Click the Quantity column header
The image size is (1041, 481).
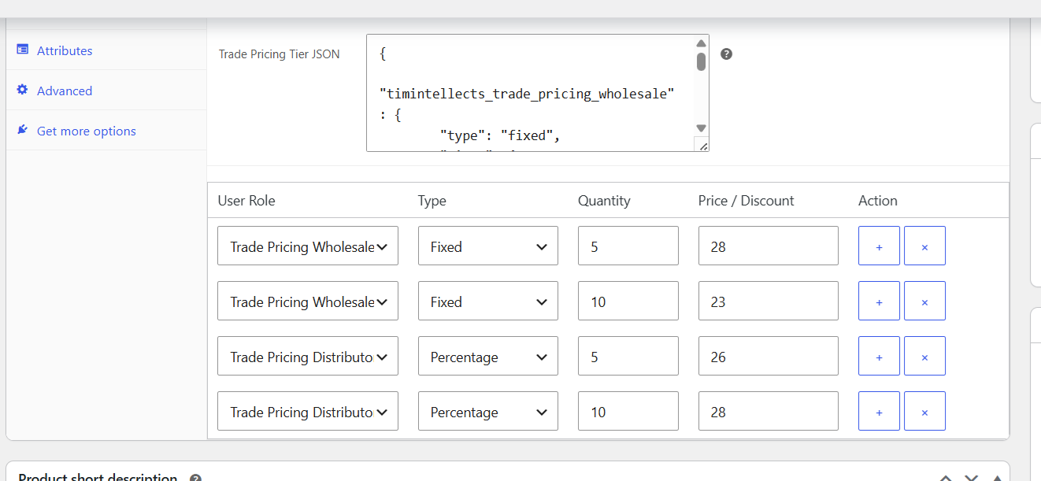(604, 201)
